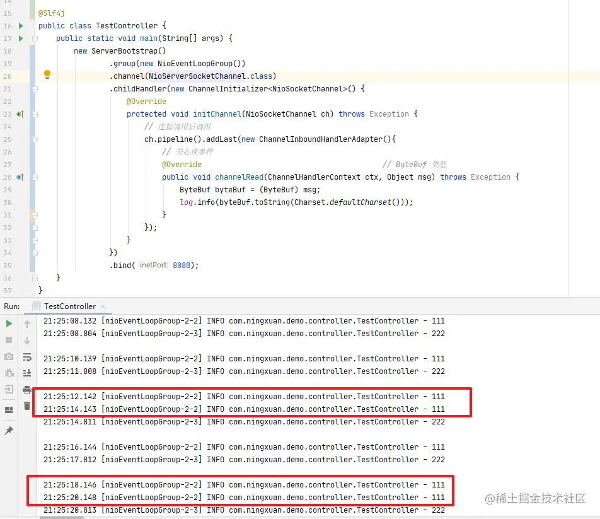Click fold end marker at channelRead closing brace
The width and height of the screenshot is (600, 519).
pyautogui.click(x=35, y=215)
